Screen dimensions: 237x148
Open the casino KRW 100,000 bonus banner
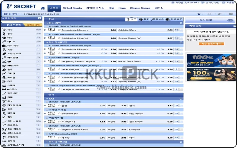[x=211, y=74]
